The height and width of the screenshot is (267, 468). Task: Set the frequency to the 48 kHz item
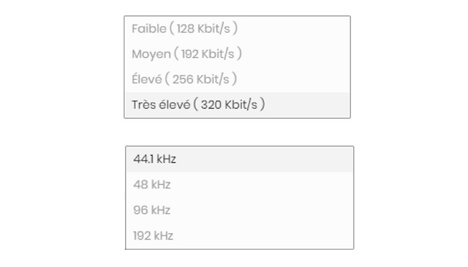152,185
